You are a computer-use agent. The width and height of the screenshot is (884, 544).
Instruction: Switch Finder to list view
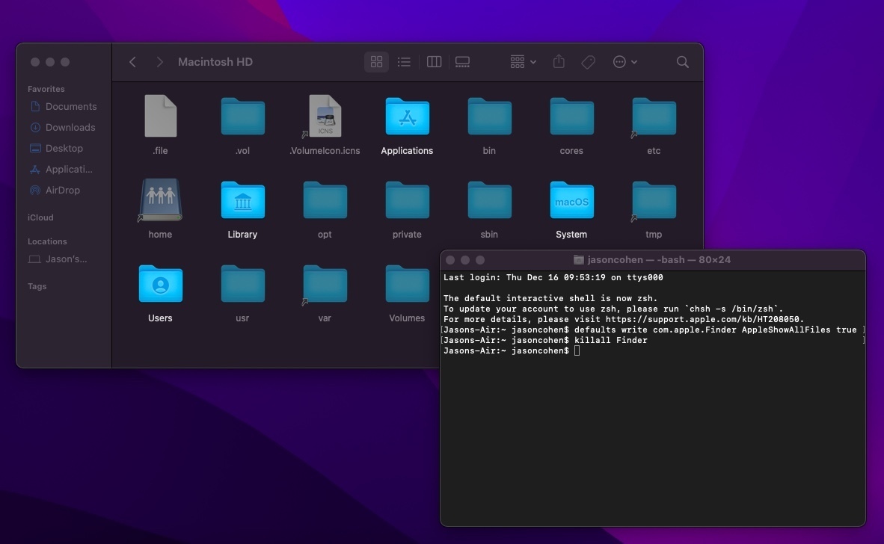pyautogui.click(x=404, y=62)
